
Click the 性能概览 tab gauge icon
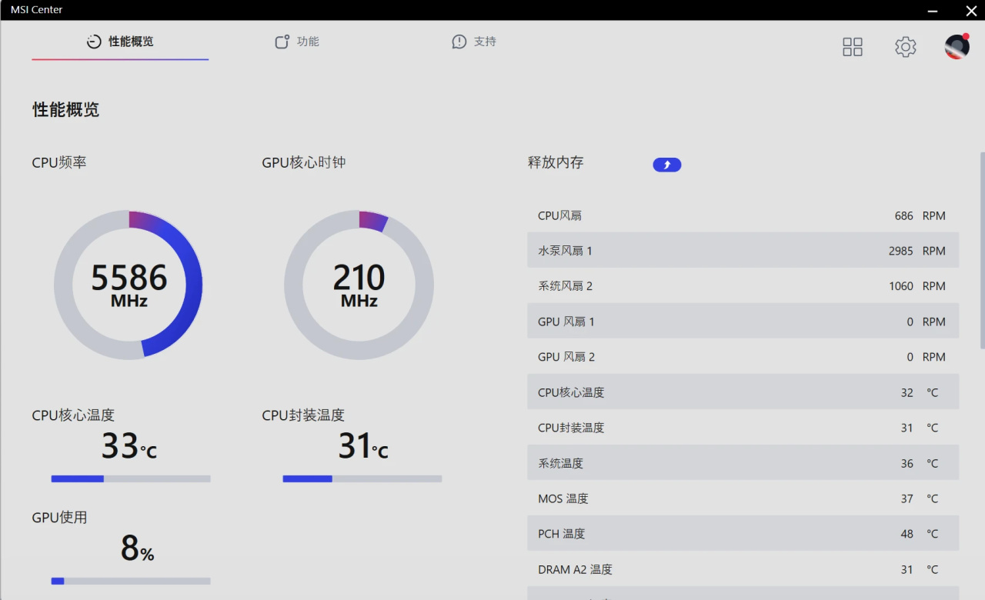tap(94, 42)
